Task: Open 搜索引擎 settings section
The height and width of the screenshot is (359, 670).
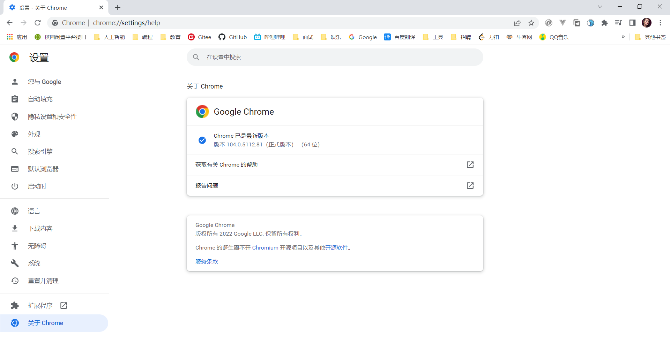Action: [54, 152]
